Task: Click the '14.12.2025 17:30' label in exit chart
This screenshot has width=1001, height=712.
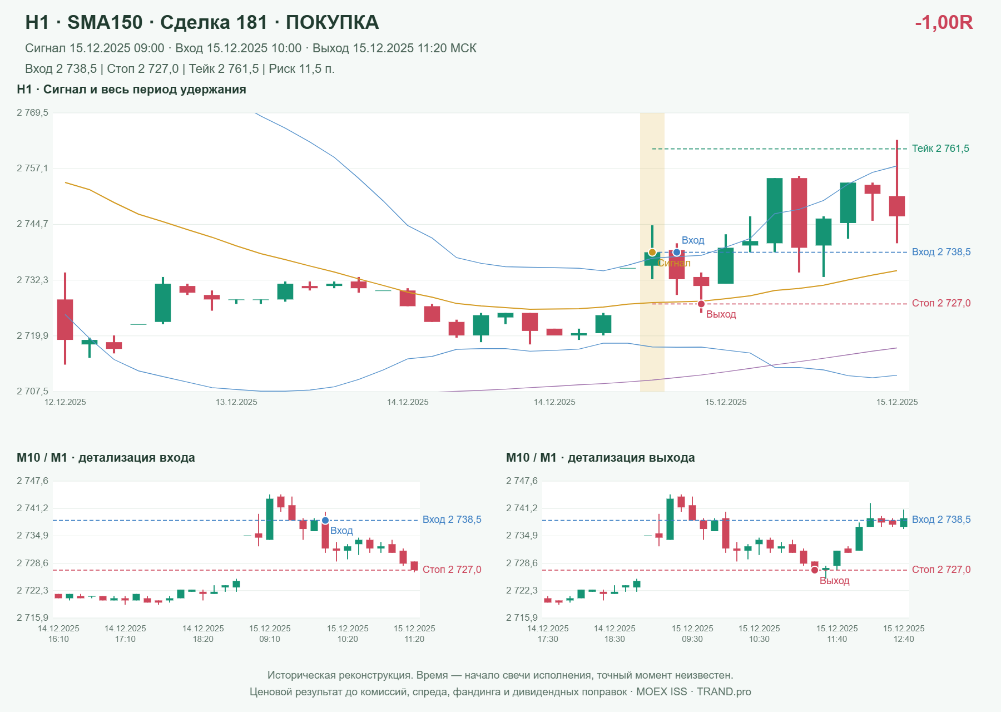Action: pos(548,634)
